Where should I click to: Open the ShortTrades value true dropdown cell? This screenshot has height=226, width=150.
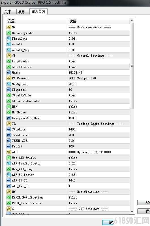point(99,67)
